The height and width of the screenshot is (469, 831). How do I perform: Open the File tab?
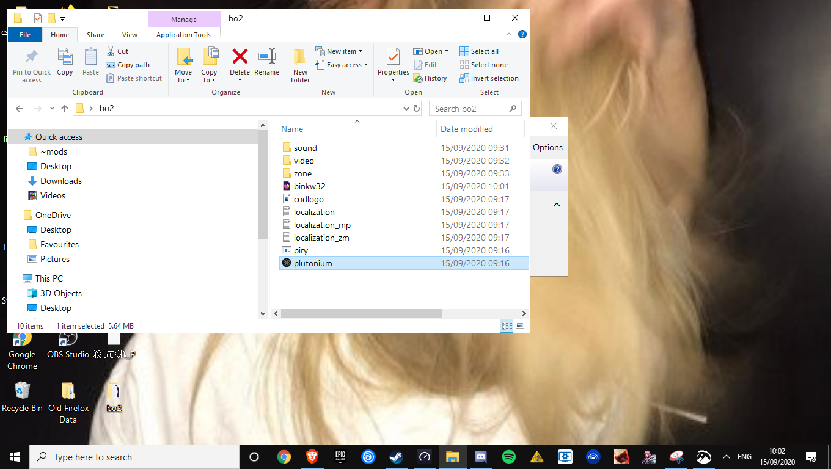click(25, 35)
